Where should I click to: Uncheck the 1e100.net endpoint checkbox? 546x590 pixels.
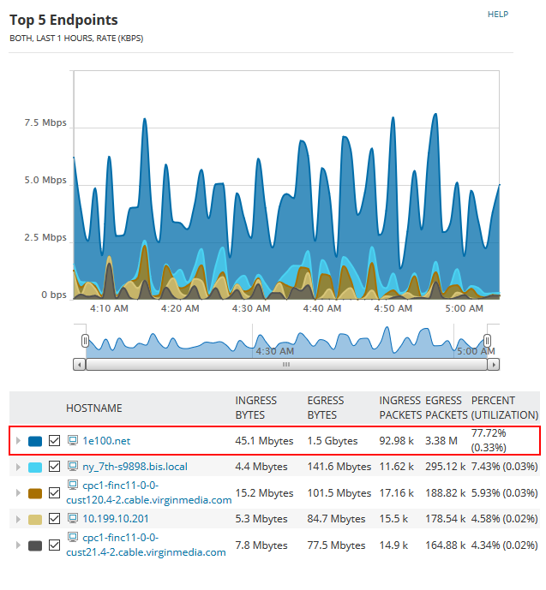point(55,441)
